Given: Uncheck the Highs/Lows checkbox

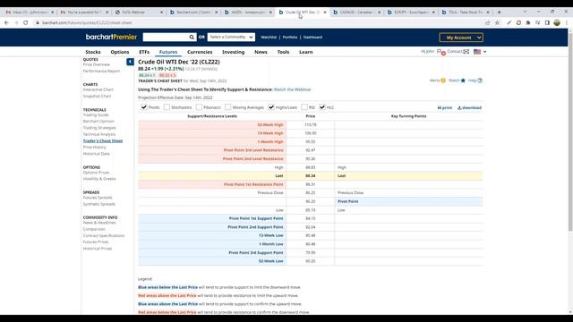Looking at the screenshot, I should 271,107.
